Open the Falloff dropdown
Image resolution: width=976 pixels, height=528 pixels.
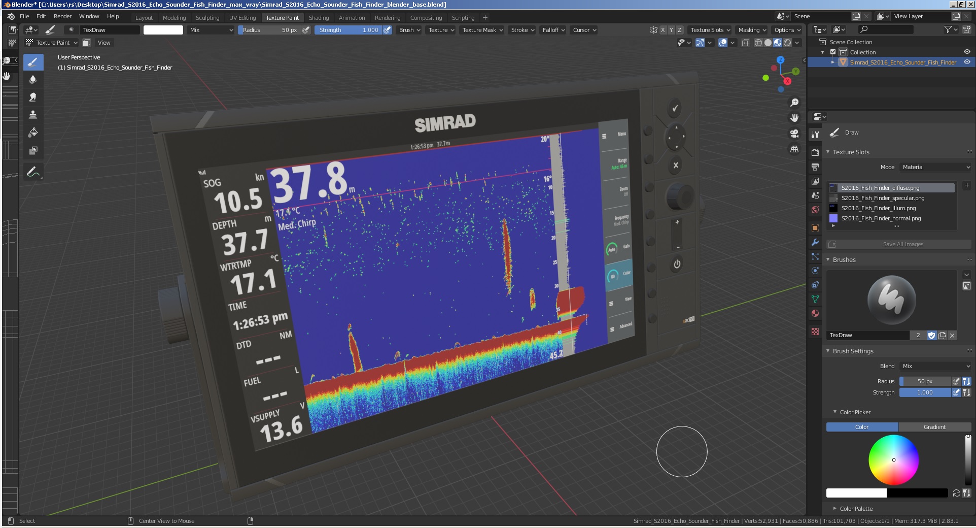coord(553,30)
